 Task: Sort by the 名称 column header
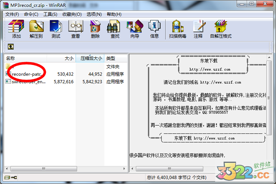pyautogui.click(x=26, y=58)
